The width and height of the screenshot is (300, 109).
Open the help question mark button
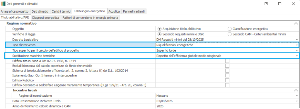tap(266, 4)
